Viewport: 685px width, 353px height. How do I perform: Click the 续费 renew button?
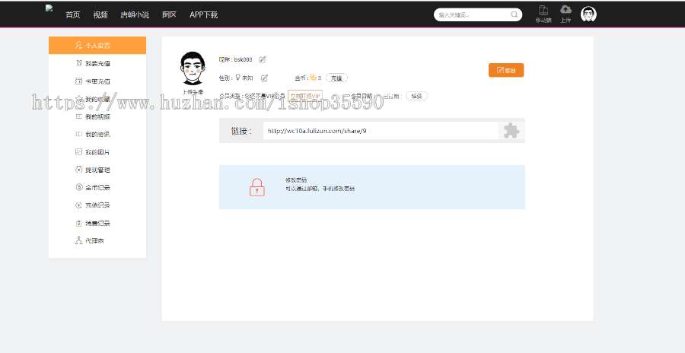tap(416, 96)
